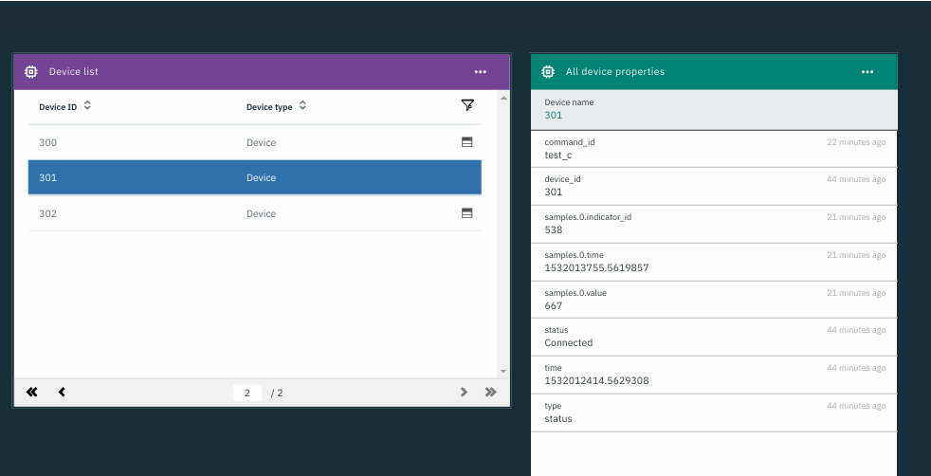Click the card icon in device 300 row

[x=467, y=142]
